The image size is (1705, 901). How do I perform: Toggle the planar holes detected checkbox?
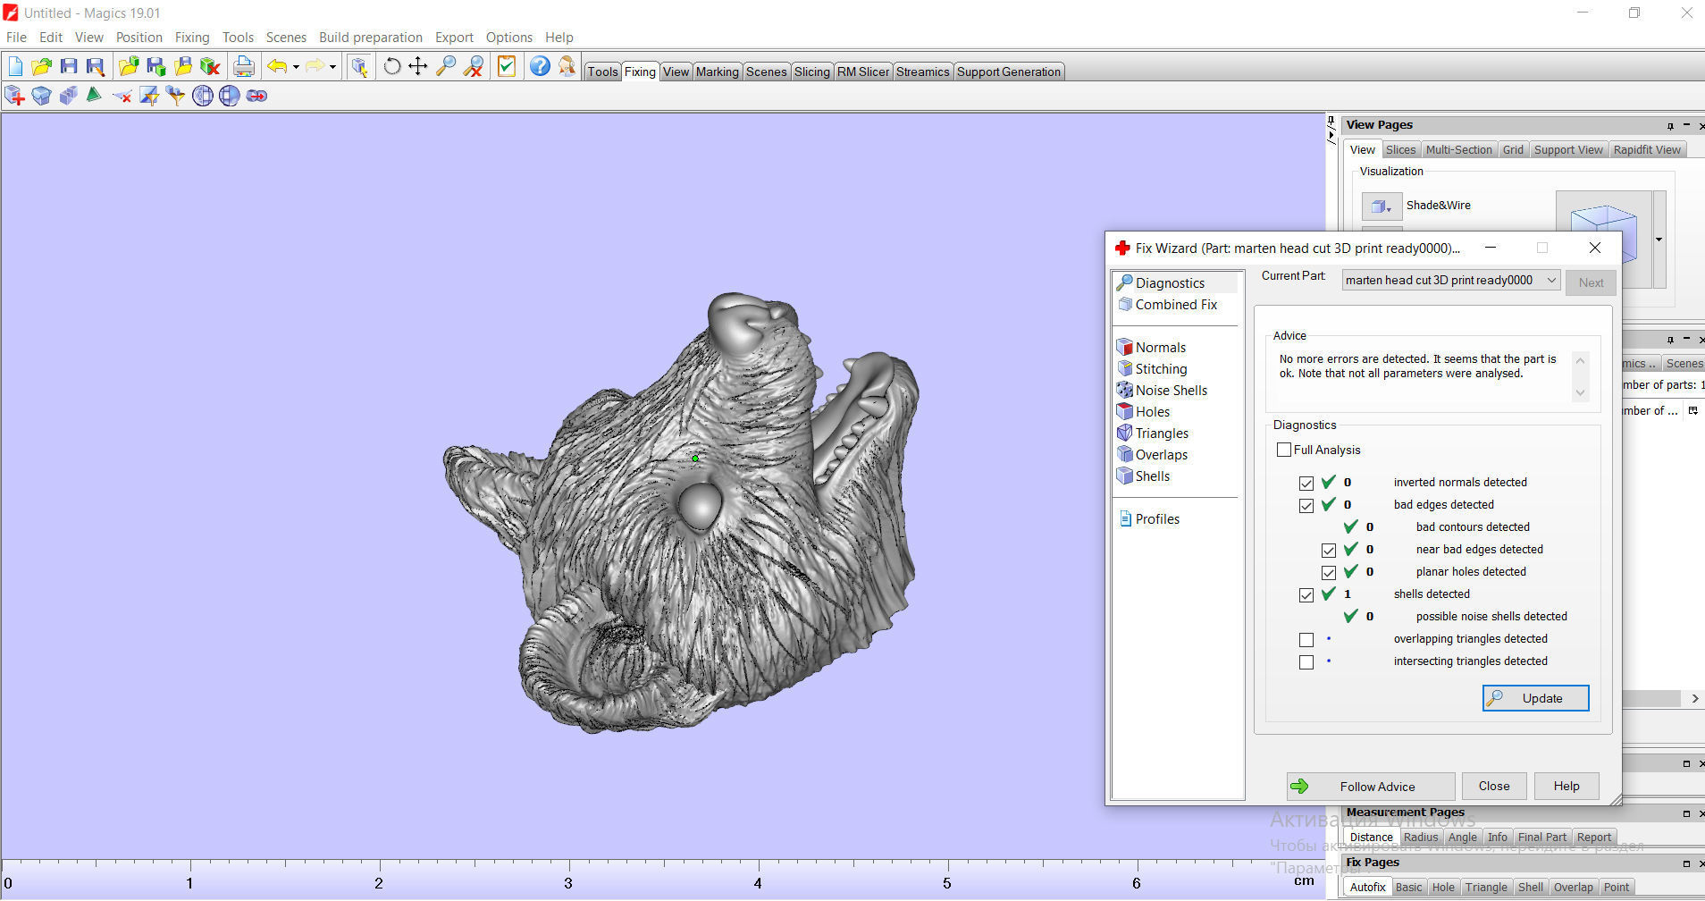point(1329,572)
